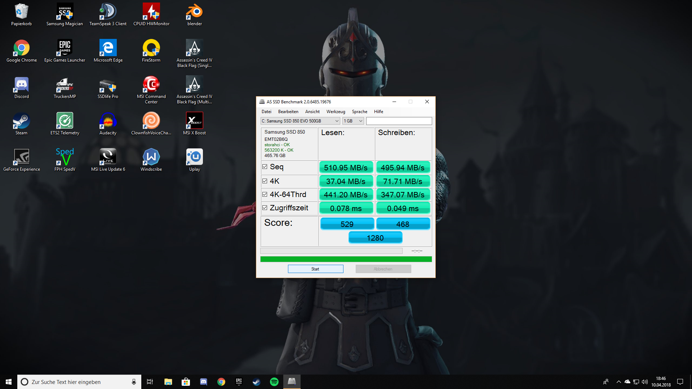Viewport: 692px width, 389px height.
Task: Open the Werkzeug menu
Action: 336,112
